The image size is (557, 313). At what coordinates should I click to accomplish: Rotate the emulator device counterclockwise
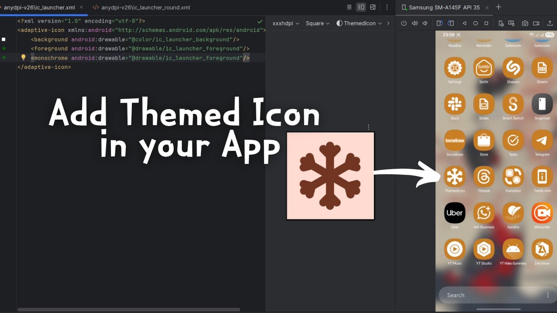[440, 23]
